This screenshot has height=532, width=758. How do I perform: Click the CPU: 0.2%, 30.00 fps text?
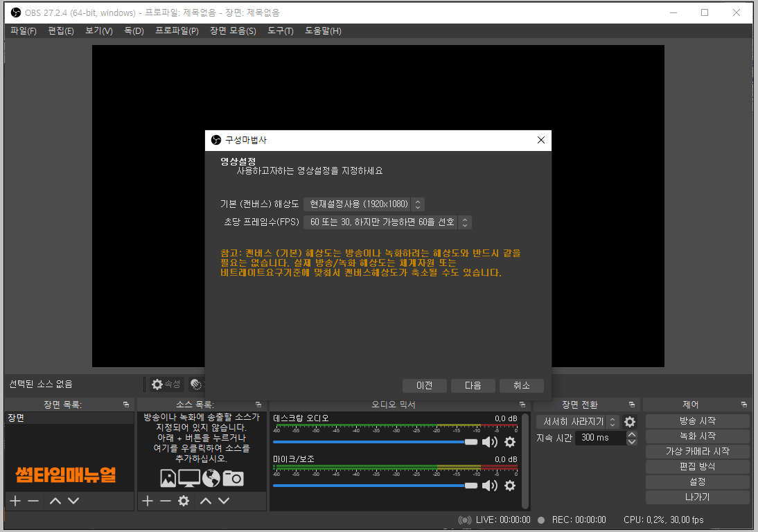pos(663,520)
